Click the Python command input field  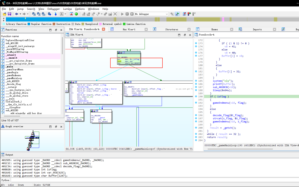click(x=154, y=180)
